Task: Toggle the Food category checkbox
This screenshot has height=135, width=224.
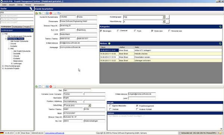Action: (135, 31)
